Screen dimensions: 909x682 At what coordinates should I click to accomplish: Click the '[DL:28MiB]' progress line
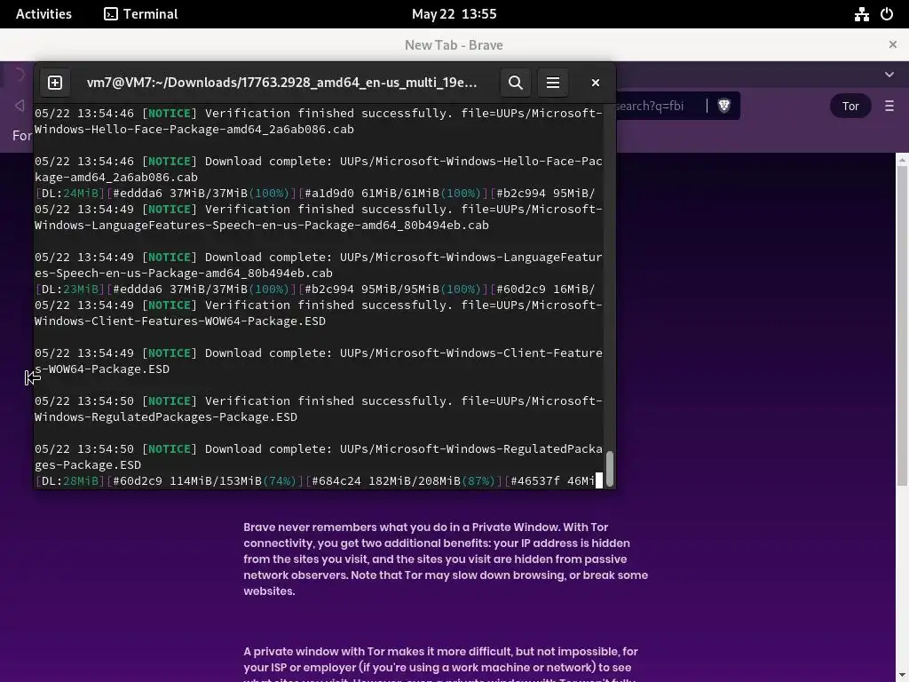(x=315, y=480)
